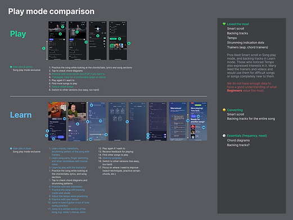Viewport: 293px width, 220px height.
Task: Click Trainers (esp. chord trainers) text
Action: tap(247, 47)
